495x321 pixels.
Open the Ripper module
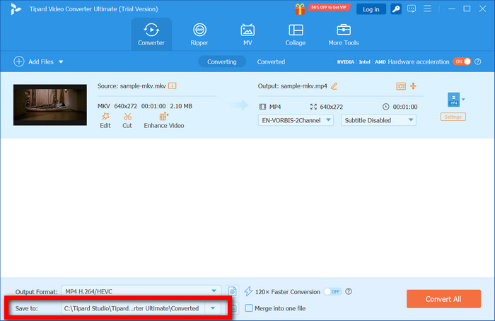pyautogui.click(x=200, y=34)
